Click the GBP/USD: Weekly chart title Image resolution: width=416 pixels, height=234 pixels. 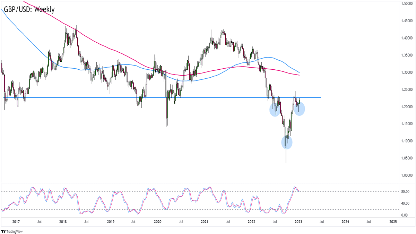click(x=29, y=9)
